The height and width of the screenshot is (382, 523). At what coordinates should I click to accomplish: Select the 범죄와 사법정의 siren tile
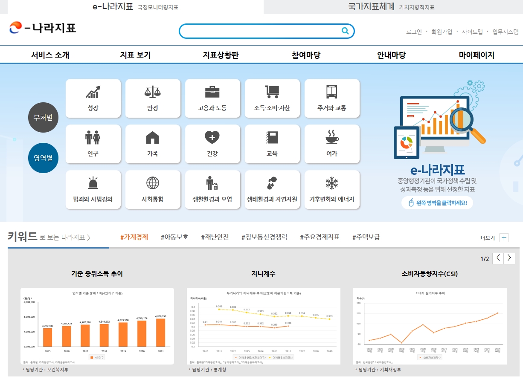[93, 190]
